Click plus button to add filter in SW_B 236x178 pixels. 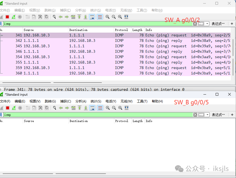232,115
